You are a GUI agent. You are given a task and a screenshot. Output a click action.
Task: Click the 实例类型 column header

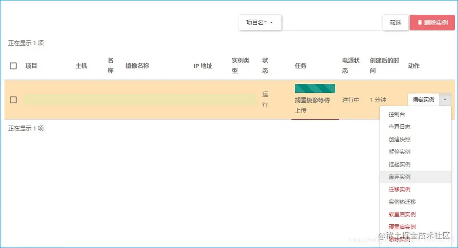240,65
